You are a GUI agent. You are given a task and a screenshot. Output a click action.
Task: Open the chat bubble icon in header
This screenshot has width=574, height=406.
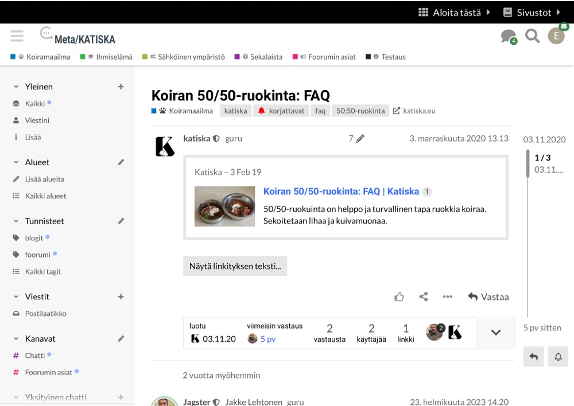507,37
